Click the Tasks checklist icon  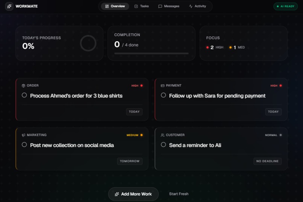point(136,6)
